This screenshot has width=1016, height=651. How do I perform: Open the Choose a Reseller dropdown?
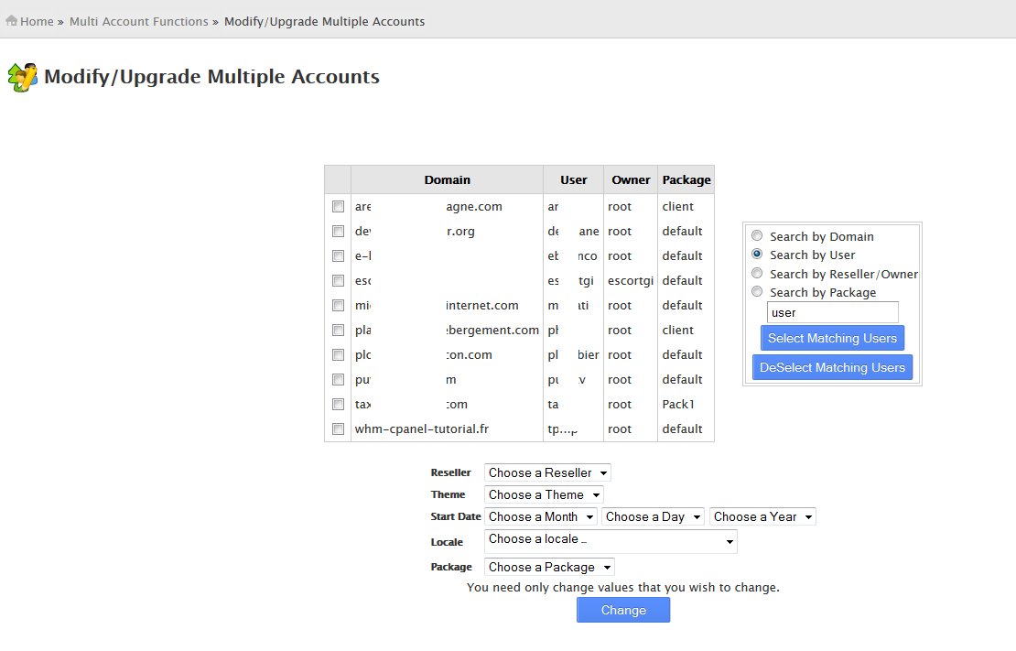point(547,472)
